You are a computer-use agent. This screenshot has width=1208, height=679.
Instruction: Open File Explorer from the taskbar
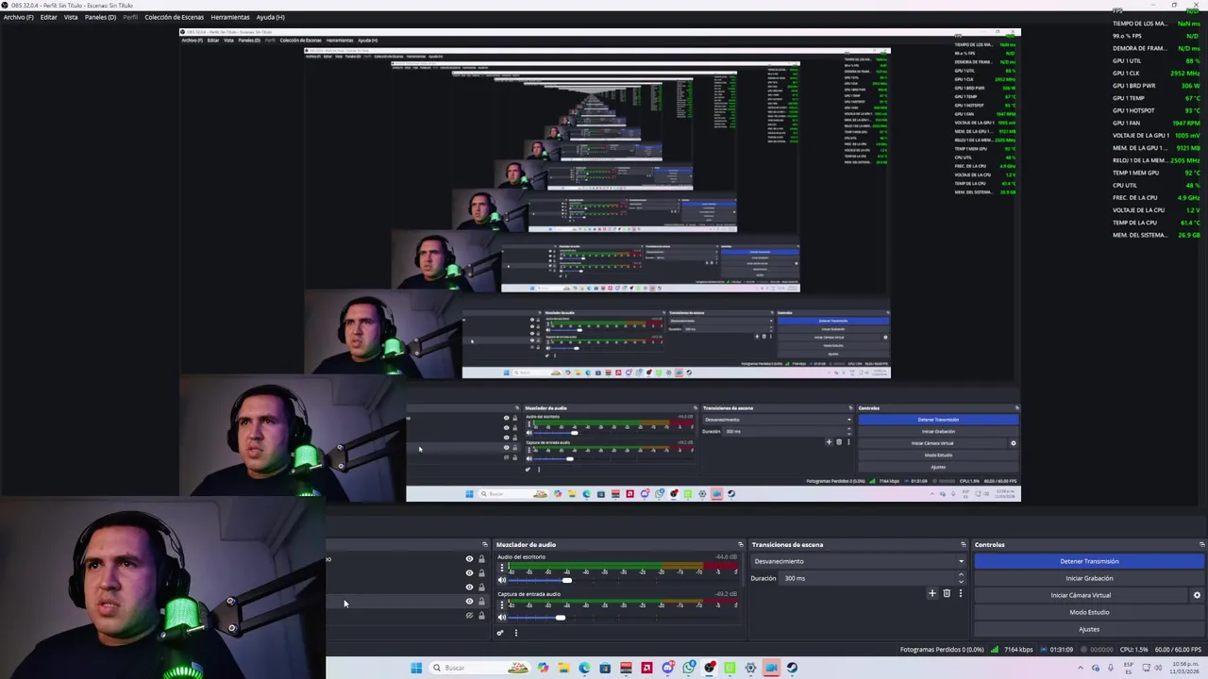pyautogui.click(x=563, y=668)
